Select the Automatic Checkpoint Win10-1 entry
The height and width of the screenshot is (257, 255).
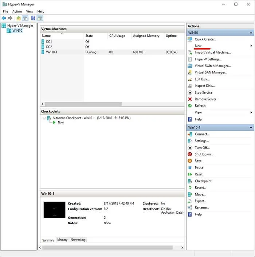[x=91, y=118]
